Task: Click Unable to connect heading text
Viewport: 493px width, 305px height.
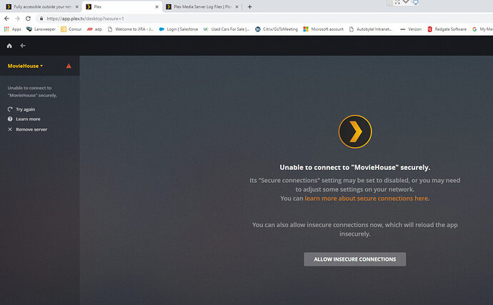Action: (x=355, y=168)
